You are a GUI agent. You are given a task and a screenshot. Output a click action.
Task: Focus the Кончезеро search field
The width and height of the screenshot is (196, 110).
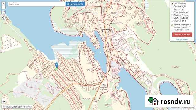[x=37, y=4]
